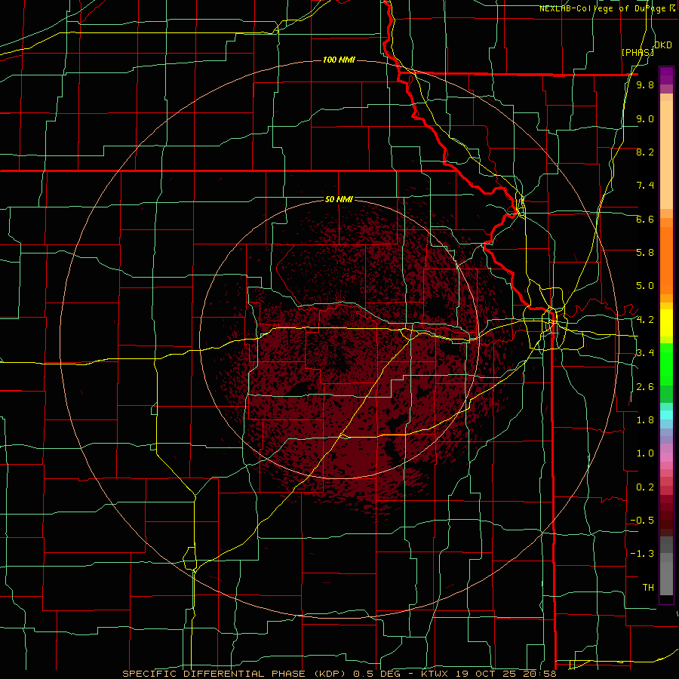Click the 9.0 value on the color scale
This screenshot has width=679, height=679.
[x=645, y=118]
